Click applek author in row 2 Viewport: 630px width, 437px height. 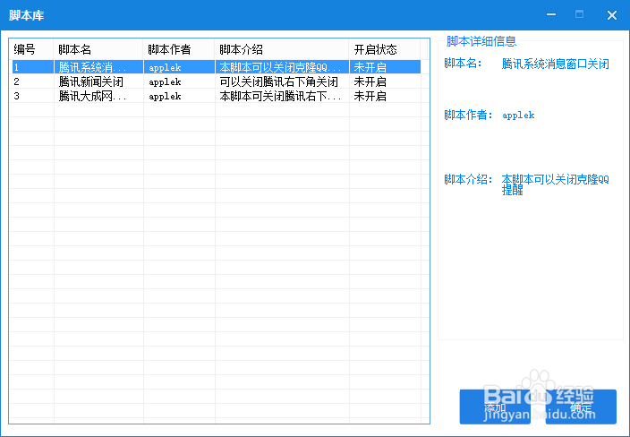point(165,82)
